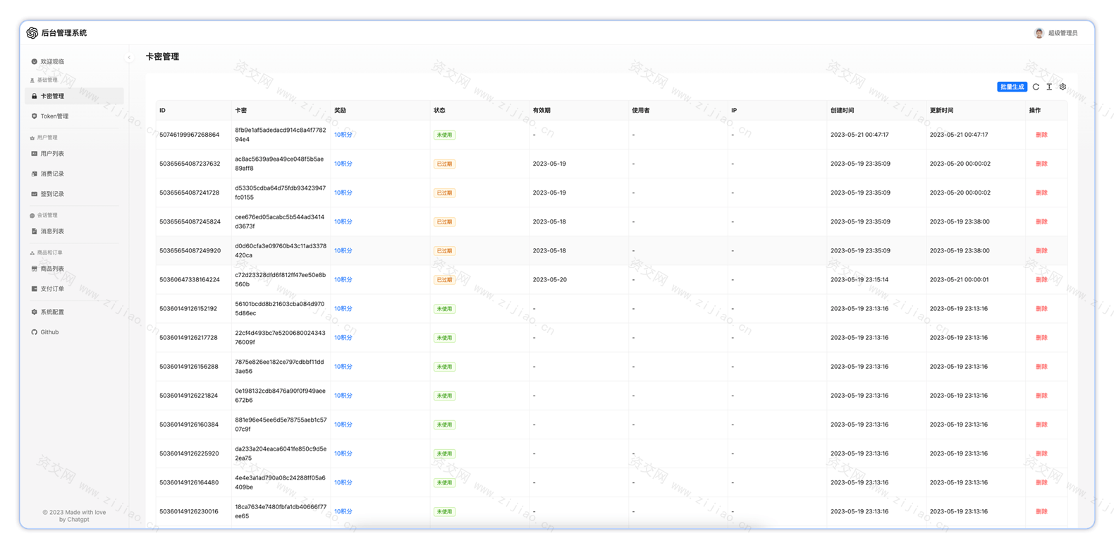The image size is (1114, 555).
Task: Click the icon beside 消费记录
Action: [34, 173]
